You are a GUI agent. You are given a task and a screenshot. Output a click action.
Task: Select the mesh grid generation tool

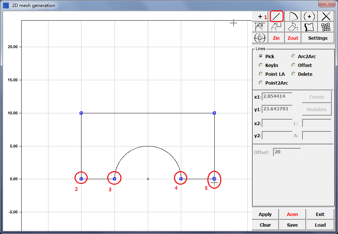[326, 27]
